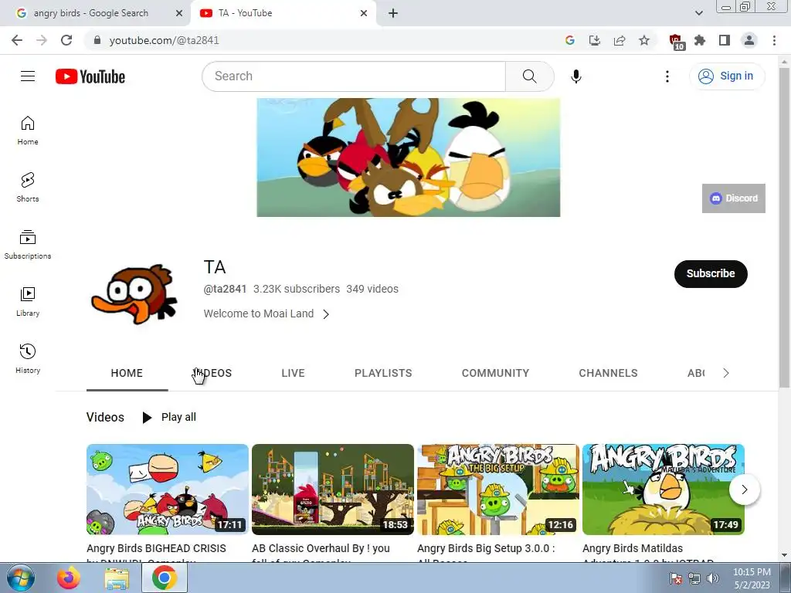Image resolution: width=791 pixels, height=593 pixels.
Task: Open Shorts from the sidebar
Action: (x=28, y=188)
